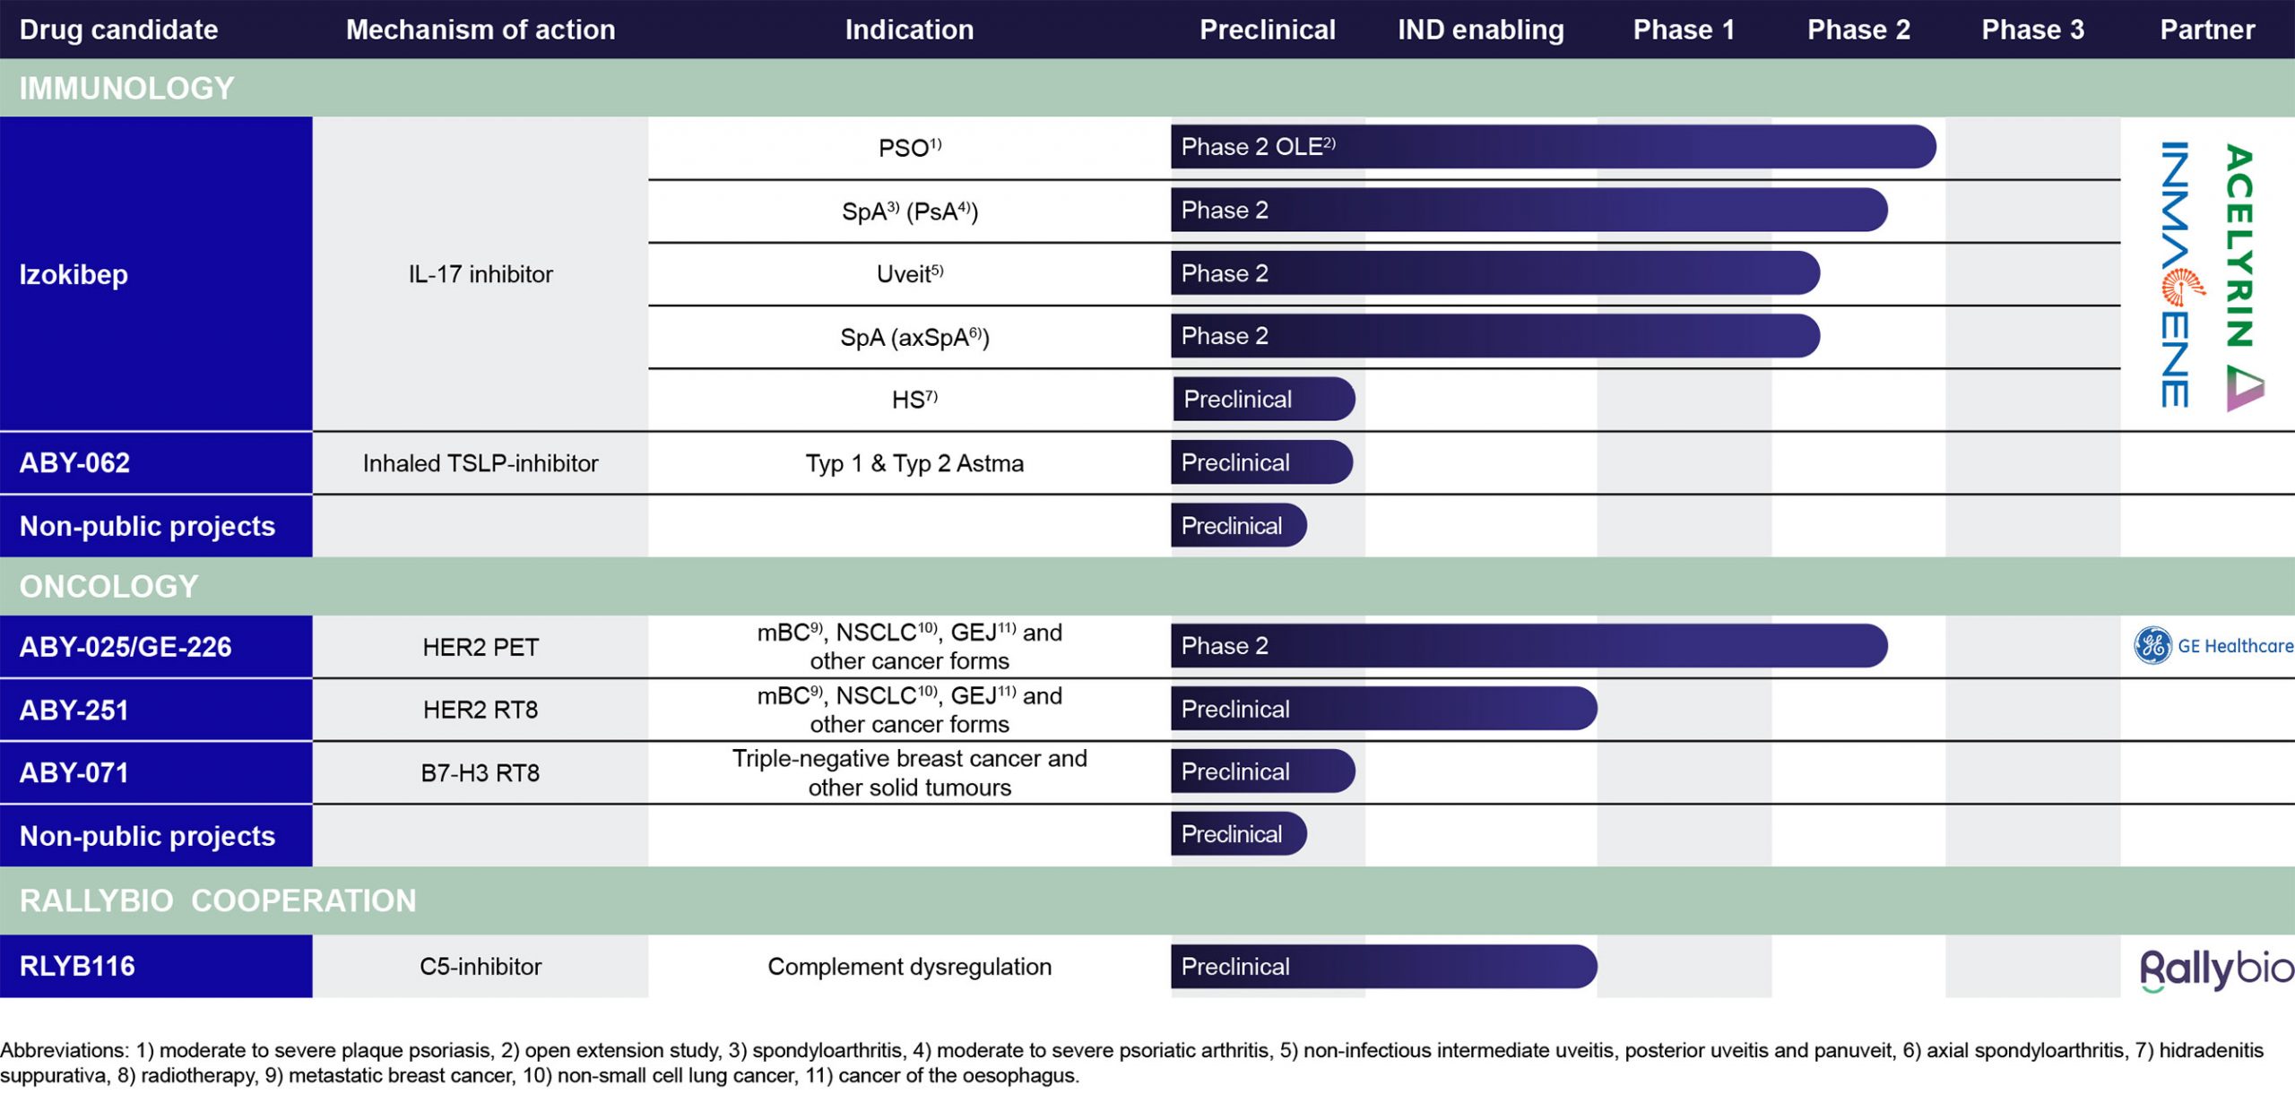This screenshot has width=2295, height=1094.
Task: Click the IL-17 inhibitor mechanism cell
Action: (481, 274)
